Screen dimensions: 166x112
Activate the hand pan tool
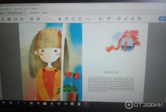point(66,19)
